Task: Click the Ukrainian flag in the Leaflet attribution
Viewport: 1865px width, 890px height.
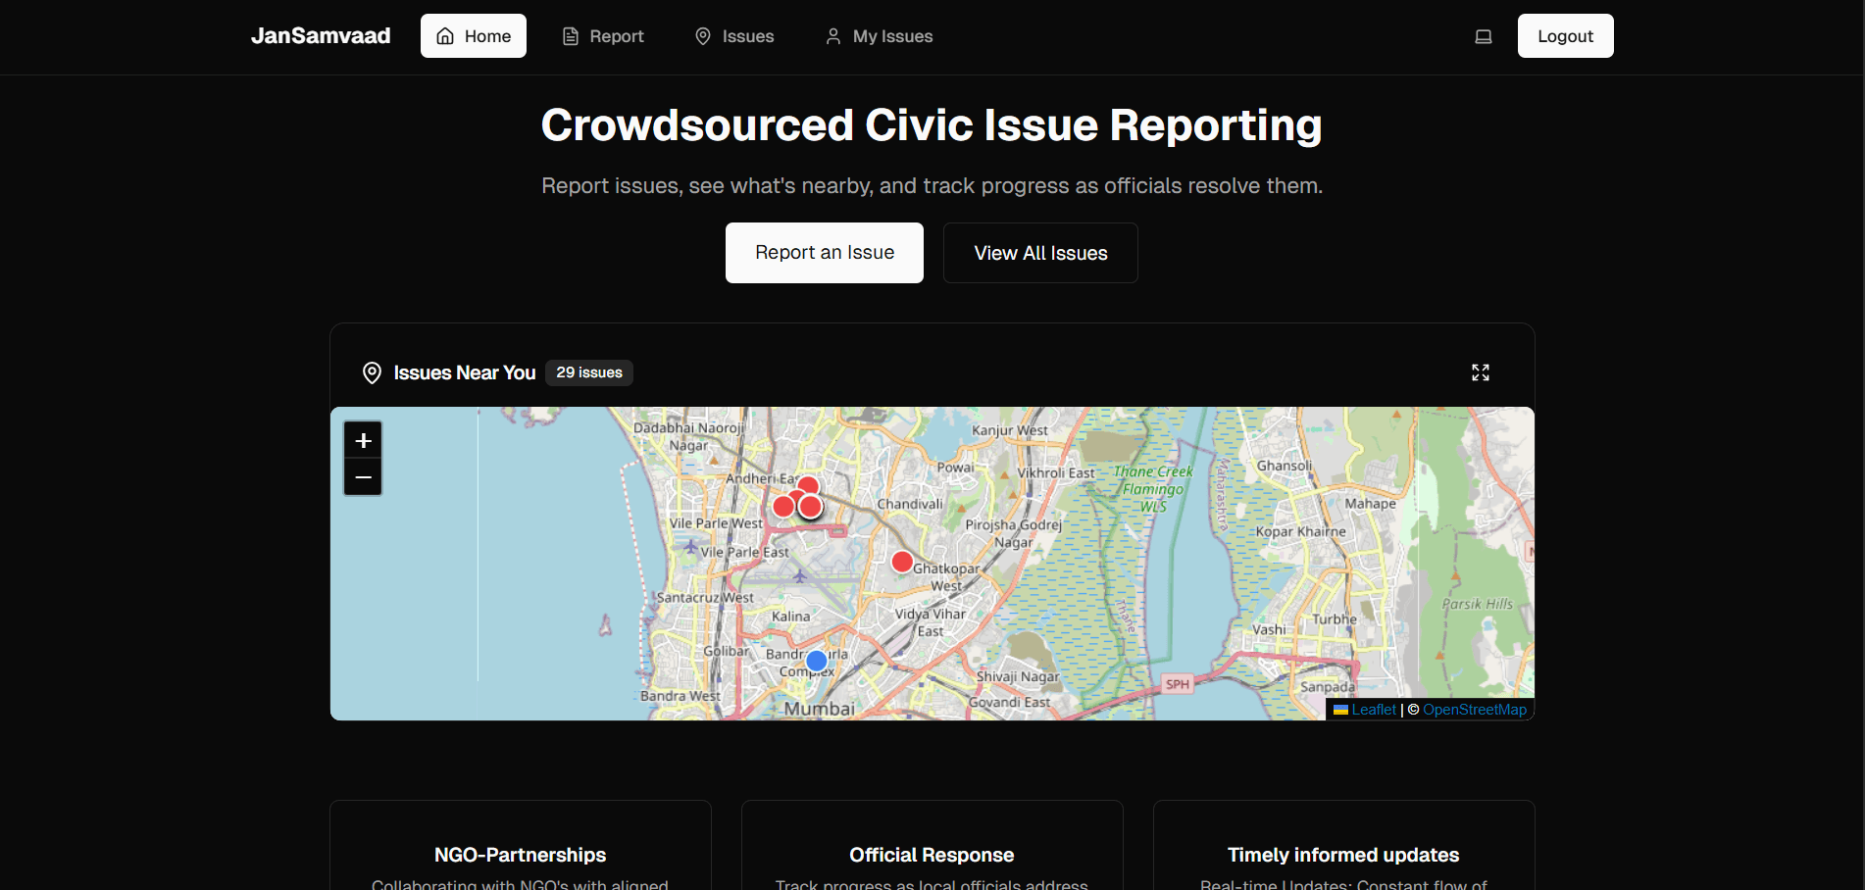Action: click(1339, 709)
